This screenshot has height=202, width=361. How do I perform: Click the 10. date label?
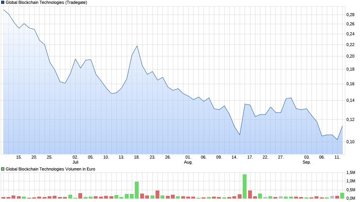[106, 157]
